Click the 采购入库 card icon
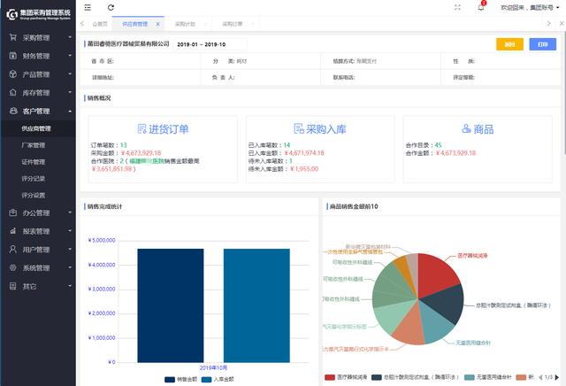This screenshot has width=566, height=386. click(299, 129)
